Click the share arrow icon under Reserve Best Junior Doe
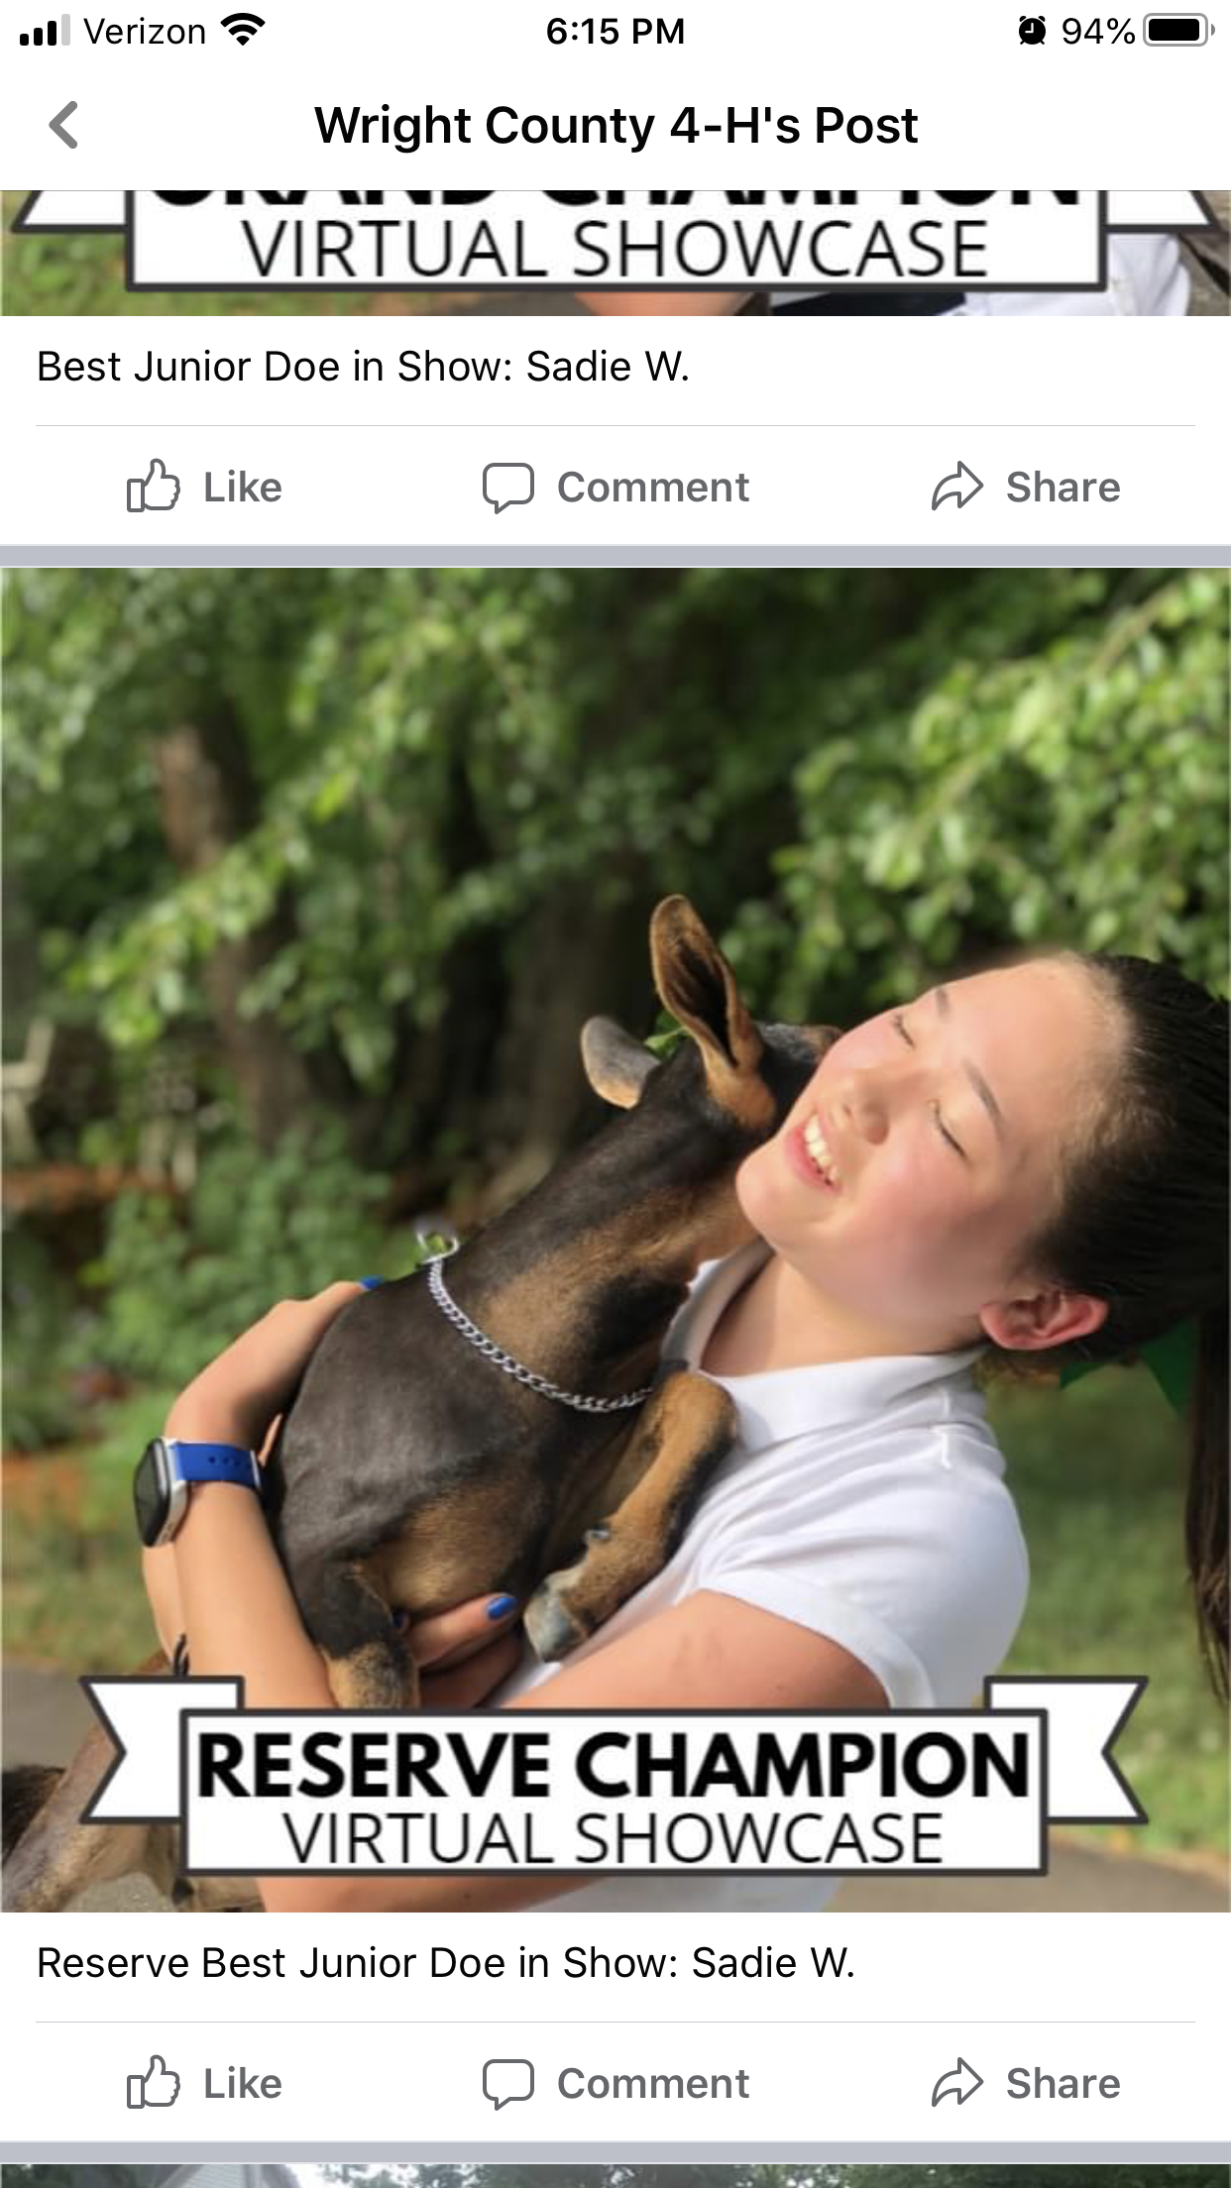 tap(957, 2082)
